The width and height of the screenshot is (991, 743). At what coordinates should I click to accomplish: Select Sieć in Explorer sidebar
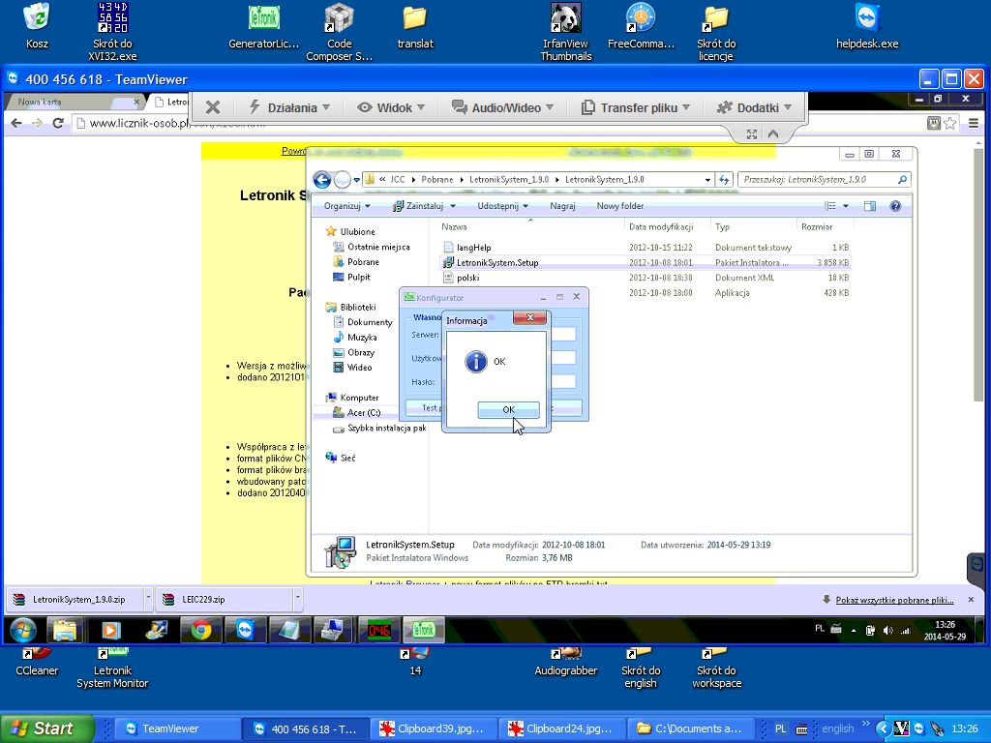[x=347, y=458]
